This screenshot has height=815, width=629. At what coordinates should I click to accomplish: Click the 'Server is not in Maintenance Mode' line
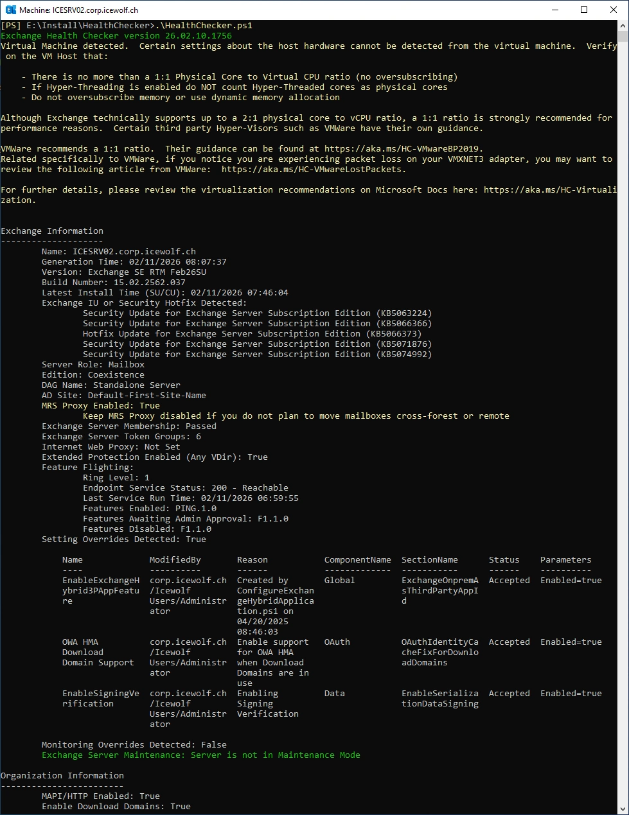coord(200,755)
